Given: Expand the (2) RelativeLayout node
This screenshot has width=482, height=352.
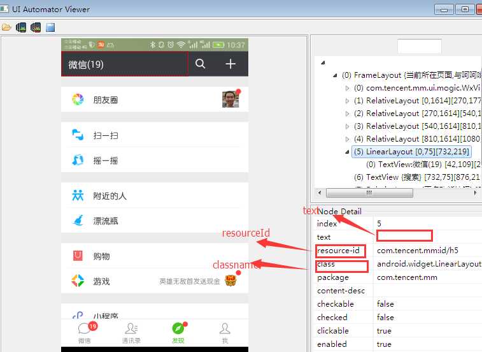Looking at the screenshot, I should [347, 114].
